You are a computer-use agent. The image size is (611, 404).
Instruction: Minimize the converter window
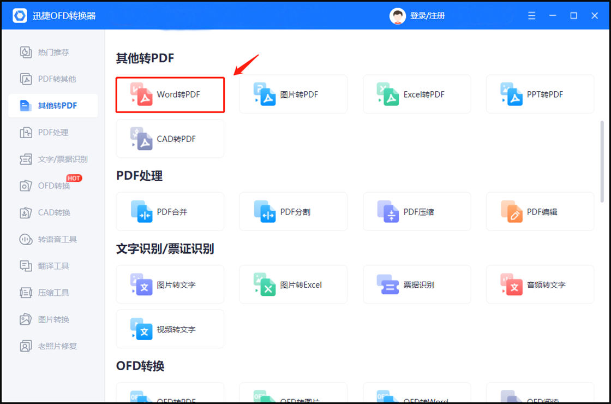553,16
